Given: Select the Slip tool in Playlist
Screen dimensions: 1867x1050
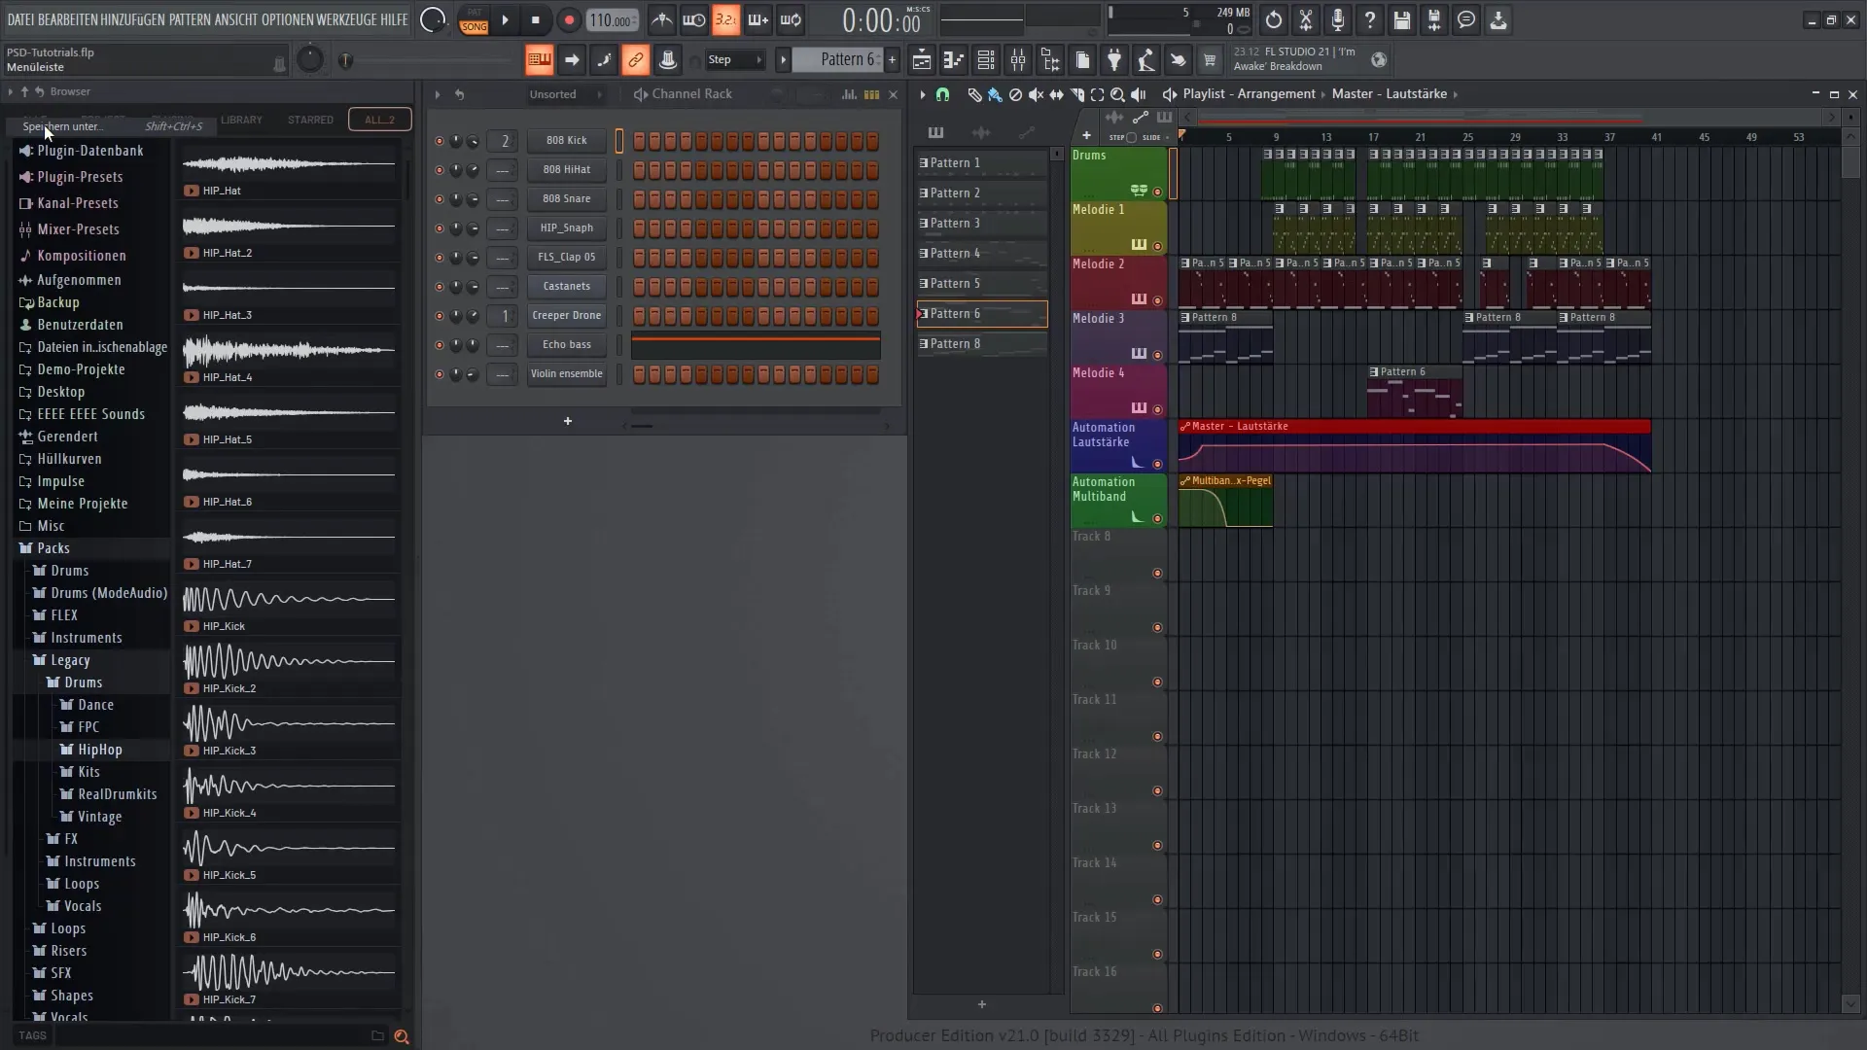Looking at the screenshot, I should (x=1056, y=94).
